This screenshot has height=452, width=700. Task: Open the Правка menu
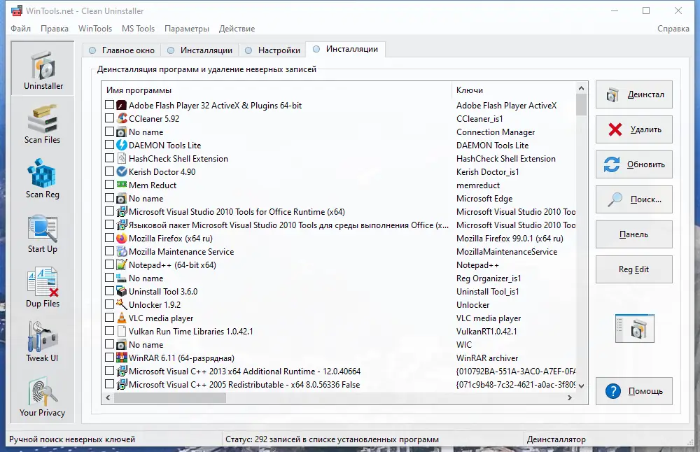click(x=55, y=29)
